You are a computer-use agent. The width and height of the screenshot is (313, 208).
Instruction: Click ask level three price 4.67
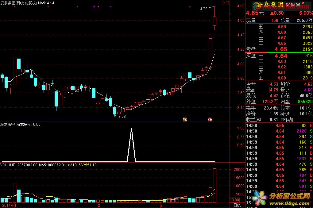coord(282,38)
